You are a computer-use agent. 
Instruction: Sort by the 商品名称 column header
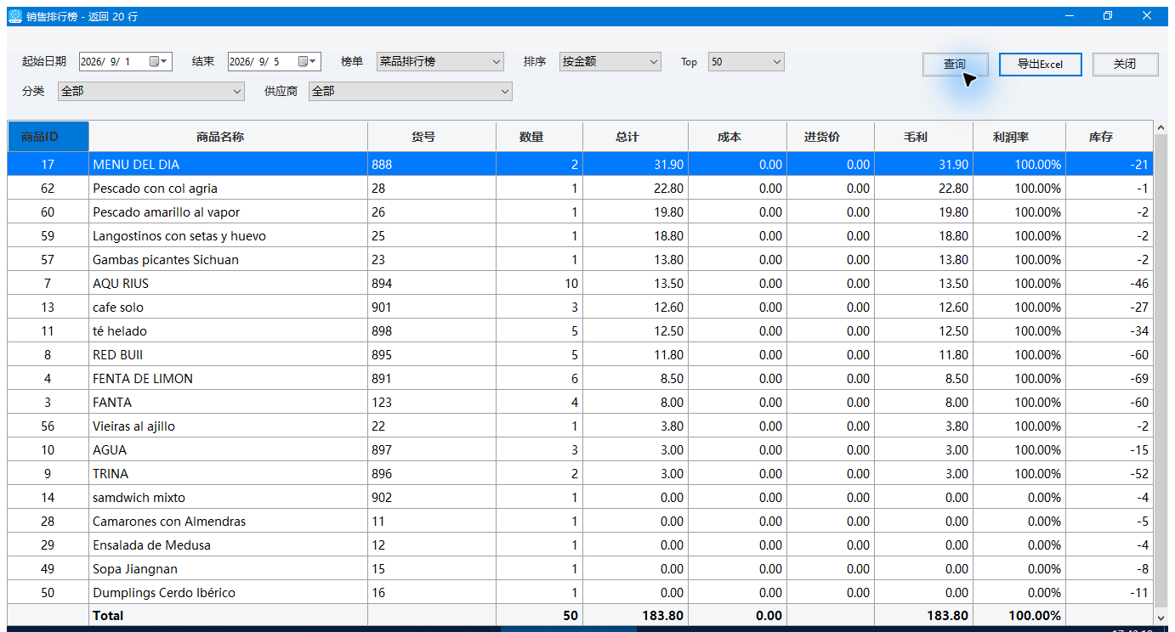tap(228, 137)
